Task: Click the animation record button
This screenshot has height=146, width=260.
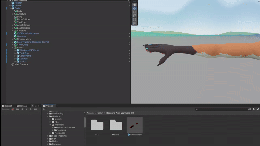Action: point(13,109)
